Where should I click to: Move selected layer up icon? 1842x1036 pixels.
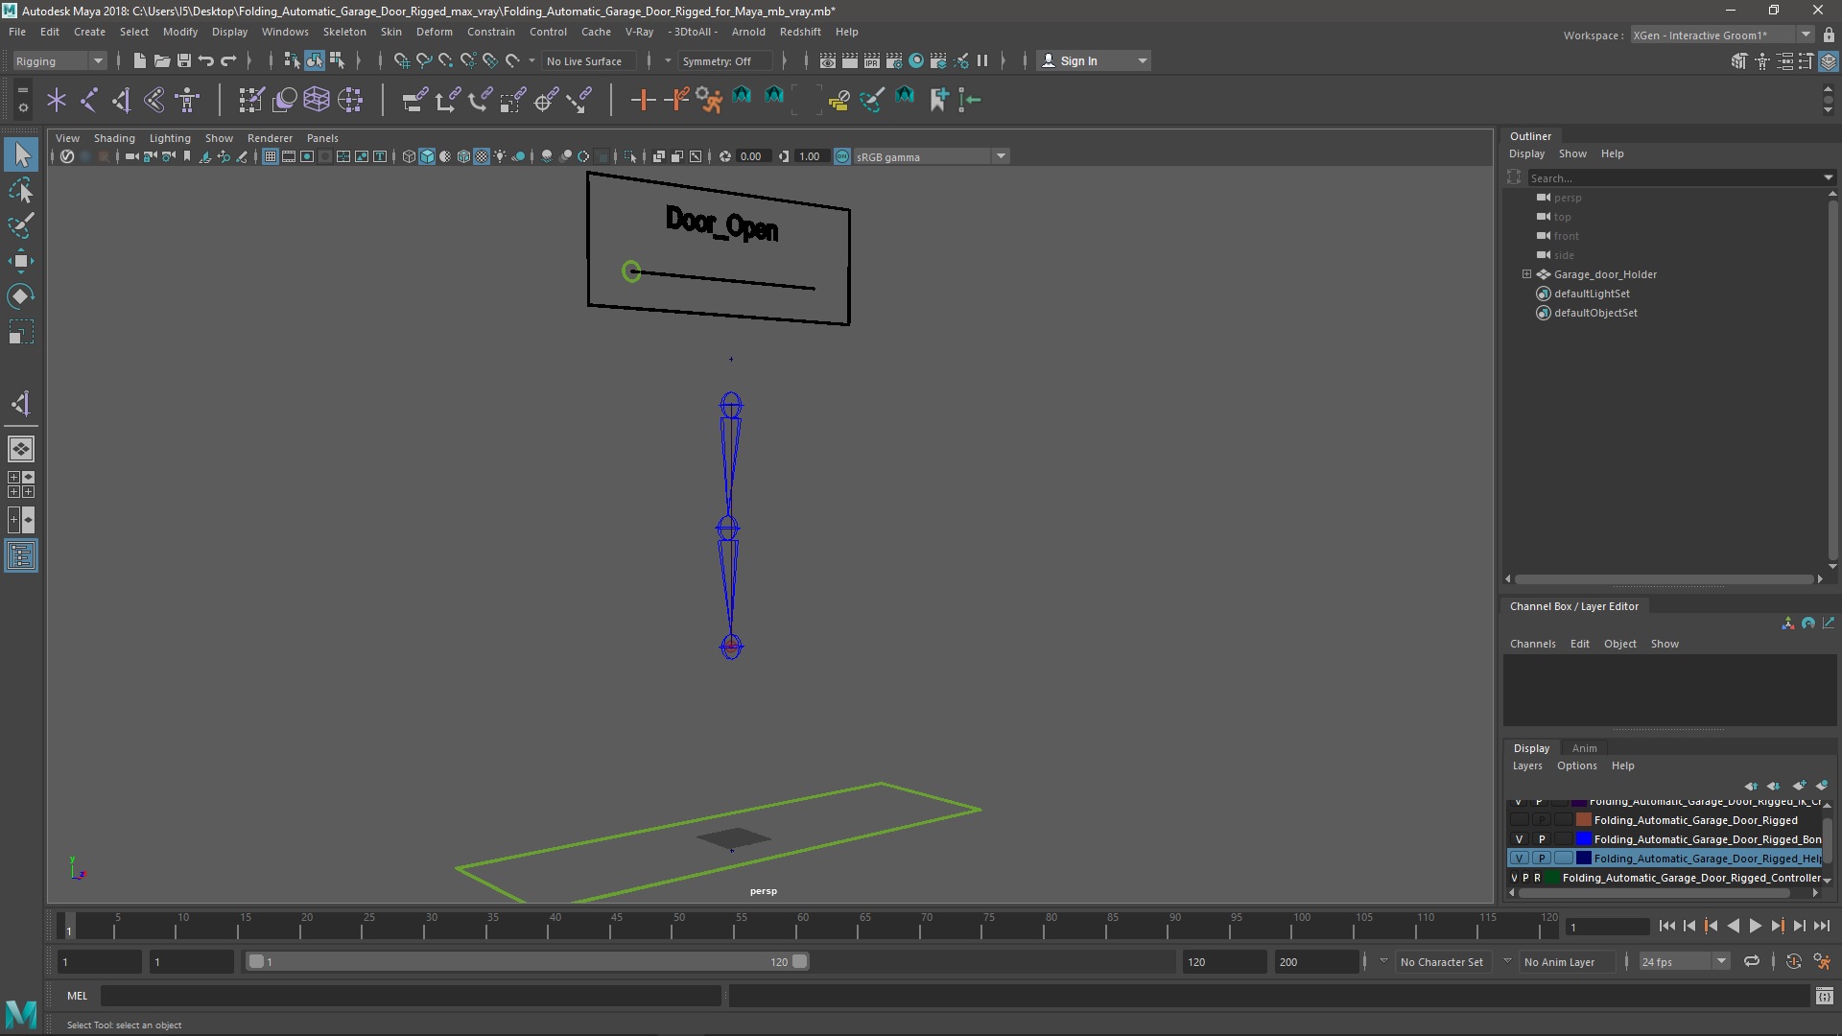[x=1752, y=786]
